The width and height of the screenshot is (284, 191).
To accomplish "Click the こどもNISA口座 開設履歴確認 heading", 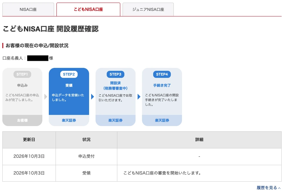I will (x=51, y=29).
